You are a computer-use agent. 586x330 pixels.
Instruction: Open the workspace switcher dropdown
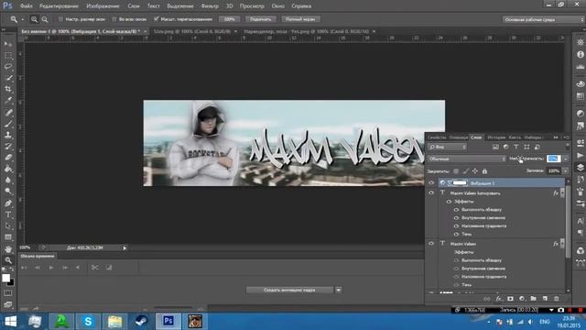pyautogui.click(x=543, y=19)
